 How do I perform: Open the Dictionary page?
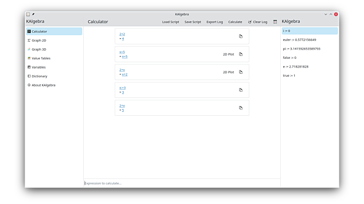point(39,76)
